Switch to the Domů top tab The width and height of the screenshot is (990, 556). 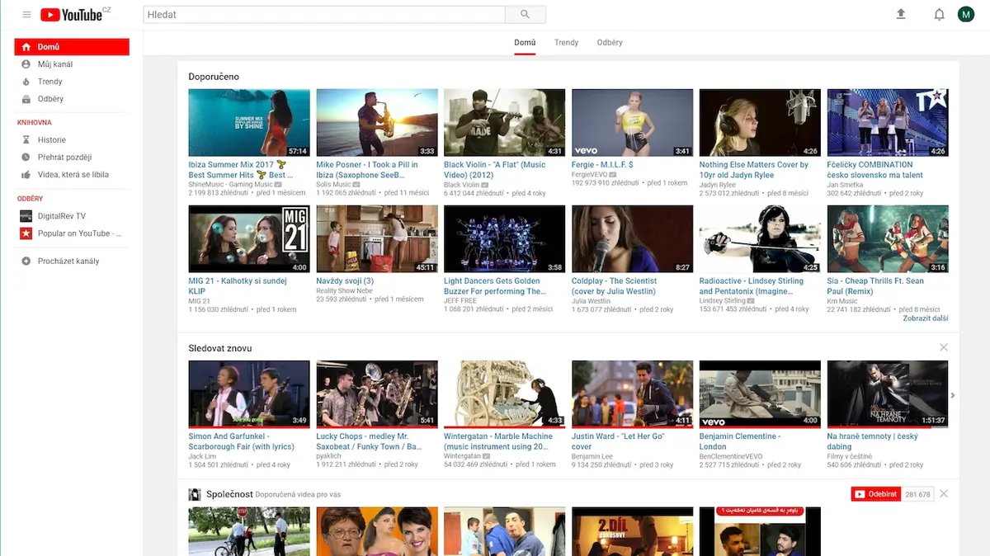[525, 43]
